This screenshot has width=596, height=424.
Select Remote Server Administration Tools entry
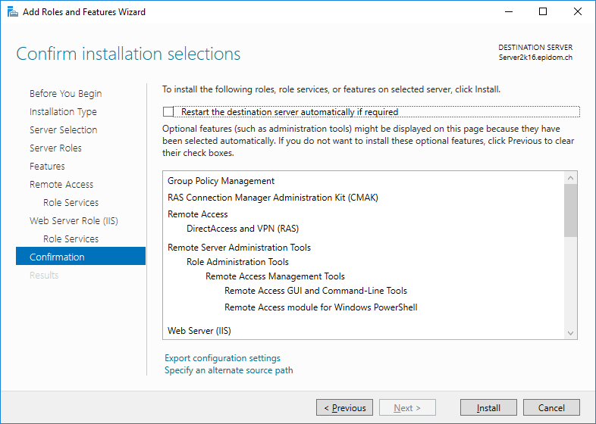tap(239, 248)
